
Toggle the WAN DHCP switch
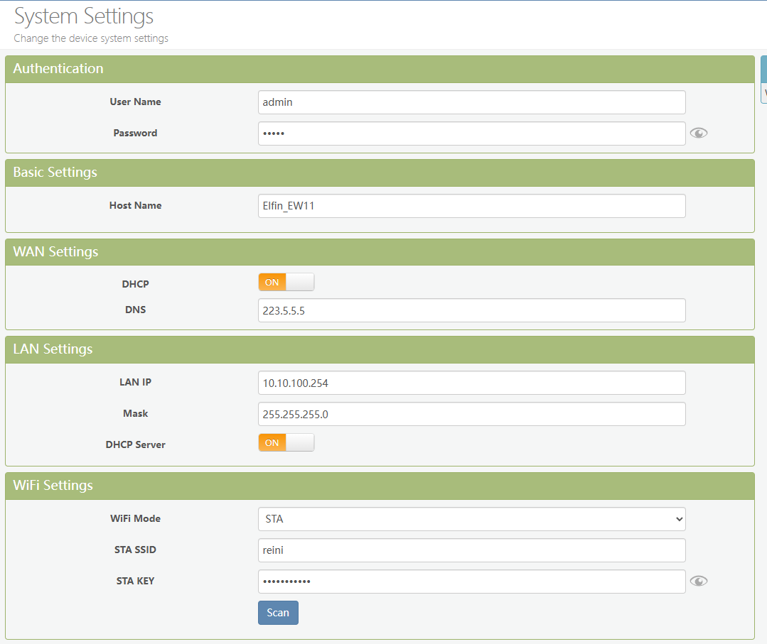tap(286, 282)
